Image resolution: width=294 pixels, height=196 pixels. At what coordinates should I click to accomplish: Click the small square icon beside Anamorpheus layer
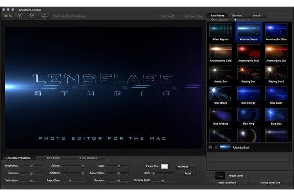click(216, 148)
